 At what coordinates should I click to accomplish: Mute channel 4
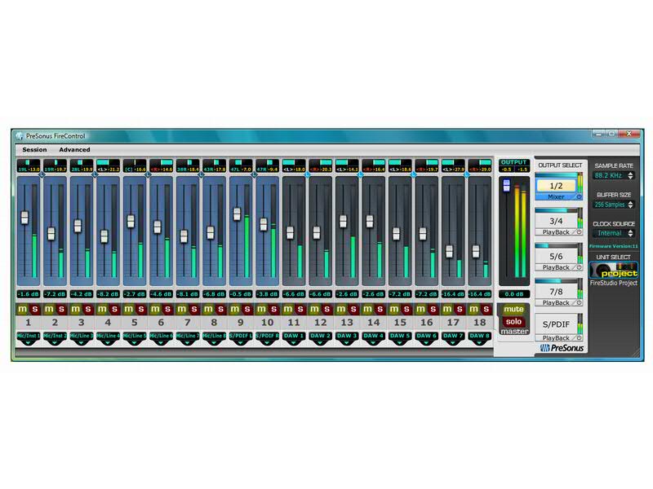(x=102, y=309)
